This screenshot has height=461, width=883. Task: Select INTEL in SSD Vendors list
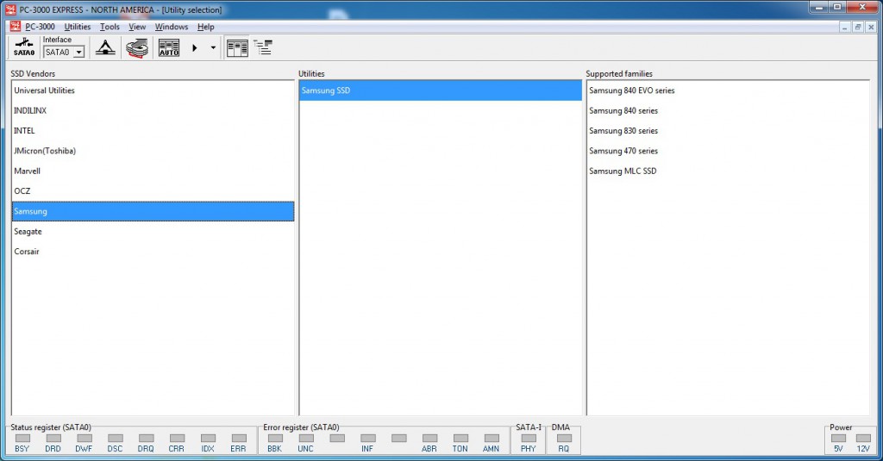coord(25,131)
